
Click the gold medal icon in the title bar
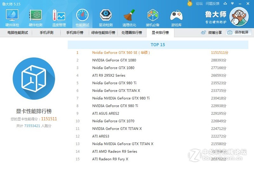[190, 3]
